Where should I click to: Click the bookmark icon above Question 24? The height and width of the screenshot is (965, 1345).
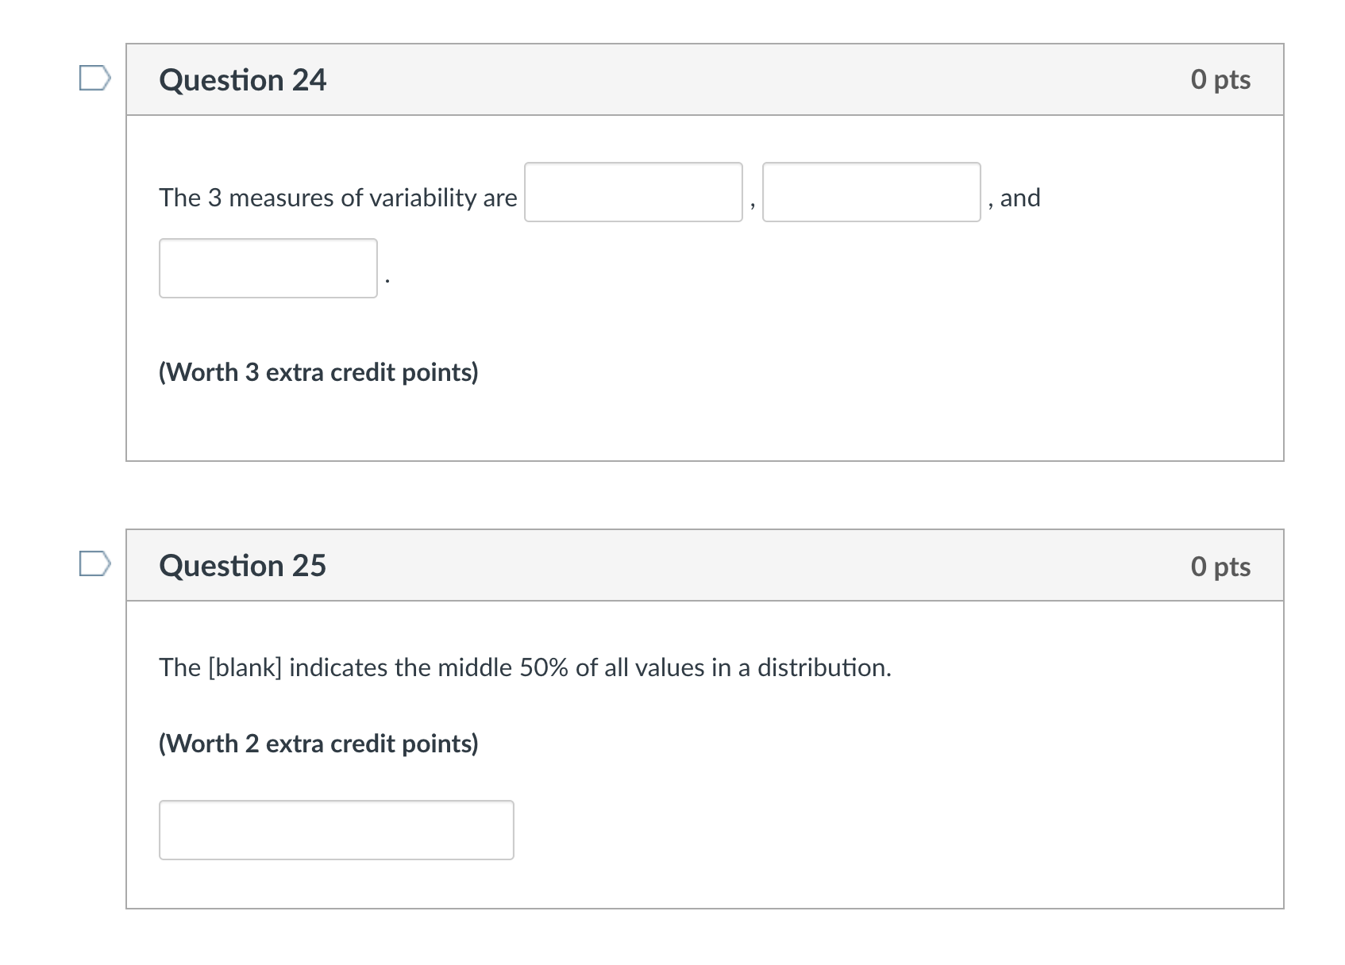click(x=94, y=77)
